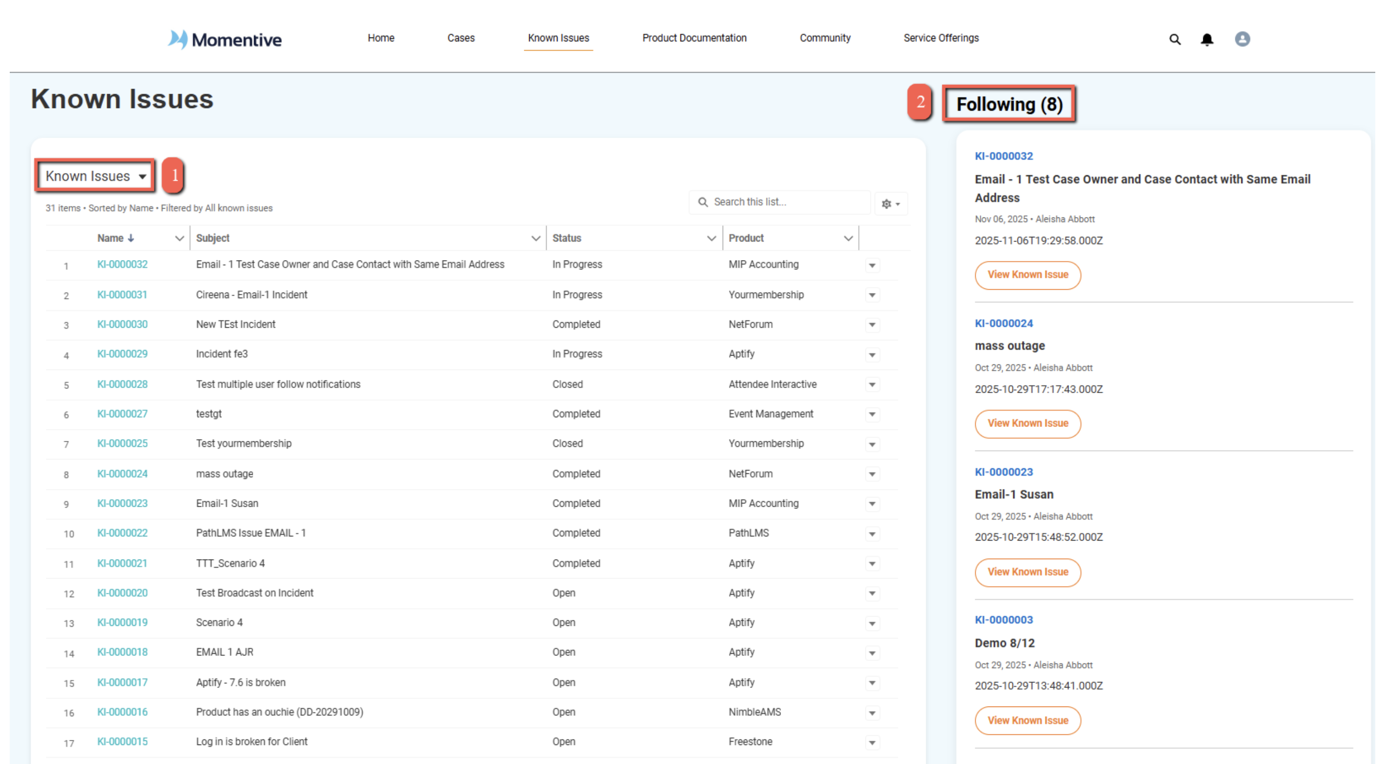Image resolution: width=1385 pixels, height=764 pixels.
Task: Expand row actions for KI-0000022
Action: (872, 534)
